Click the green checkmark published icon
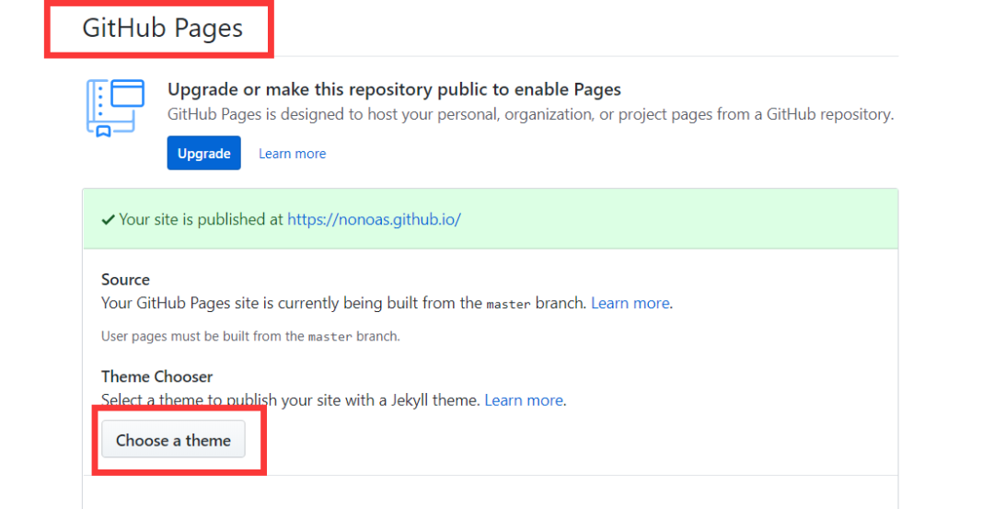 108,220
